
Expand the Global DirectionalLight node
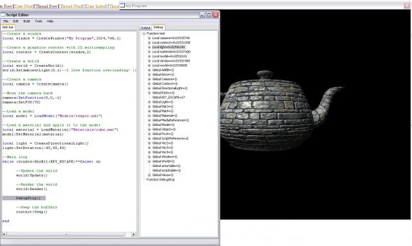click(x=149, y=89)
